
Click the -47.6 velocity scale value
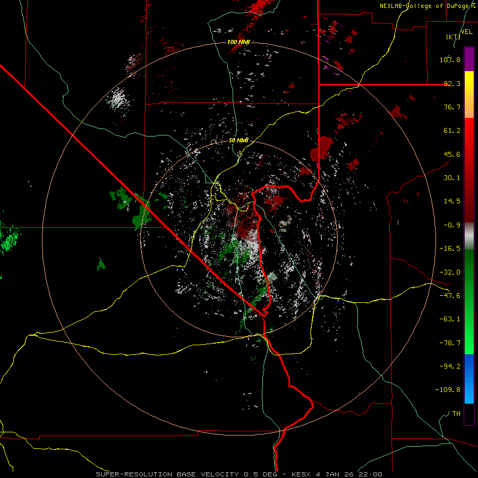(x=450, y=296)
